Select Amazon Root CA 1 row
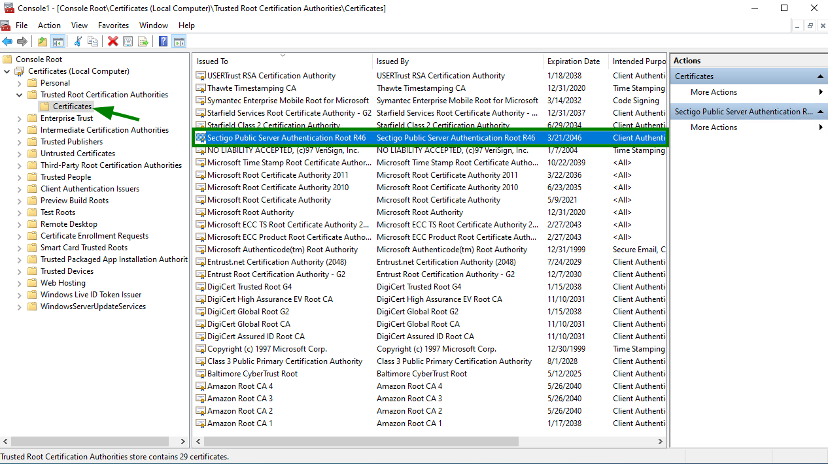This screenshot has height=464, width=828. (x=430, y=423)
